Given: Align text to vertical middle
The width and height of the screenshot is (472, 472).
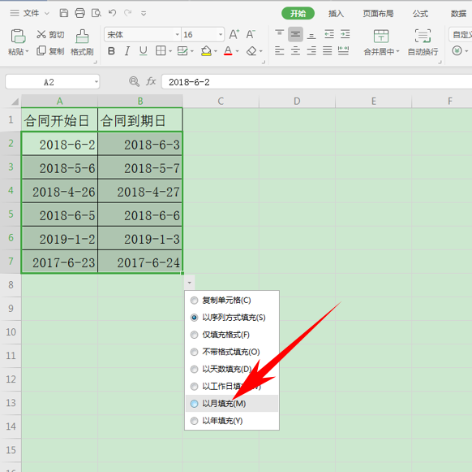Looking at the screenshot, I should click(x=295, y=34).
